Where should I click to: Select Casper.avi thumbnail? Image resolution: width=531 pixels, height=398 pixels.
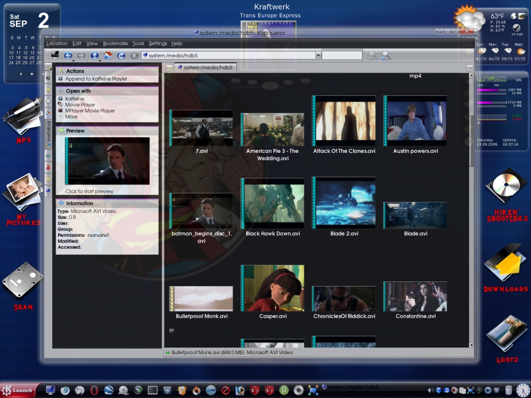(x=272, y=288)
